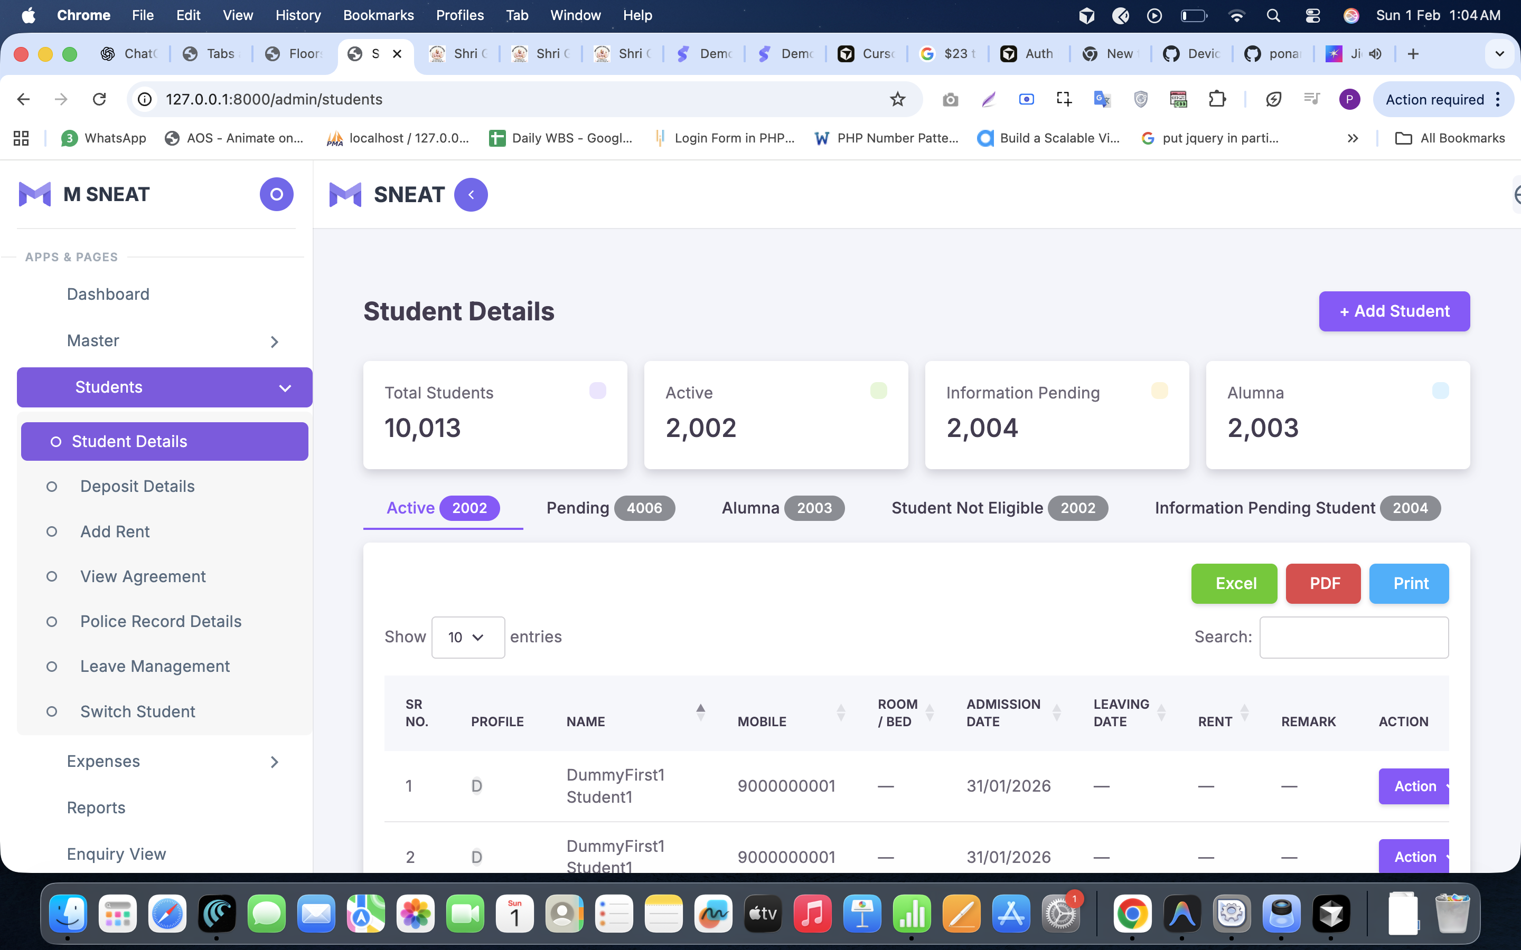The image size is (1521, 950).
Task: Select the Deposit Details radio bullet item
Action: (52, 486)
